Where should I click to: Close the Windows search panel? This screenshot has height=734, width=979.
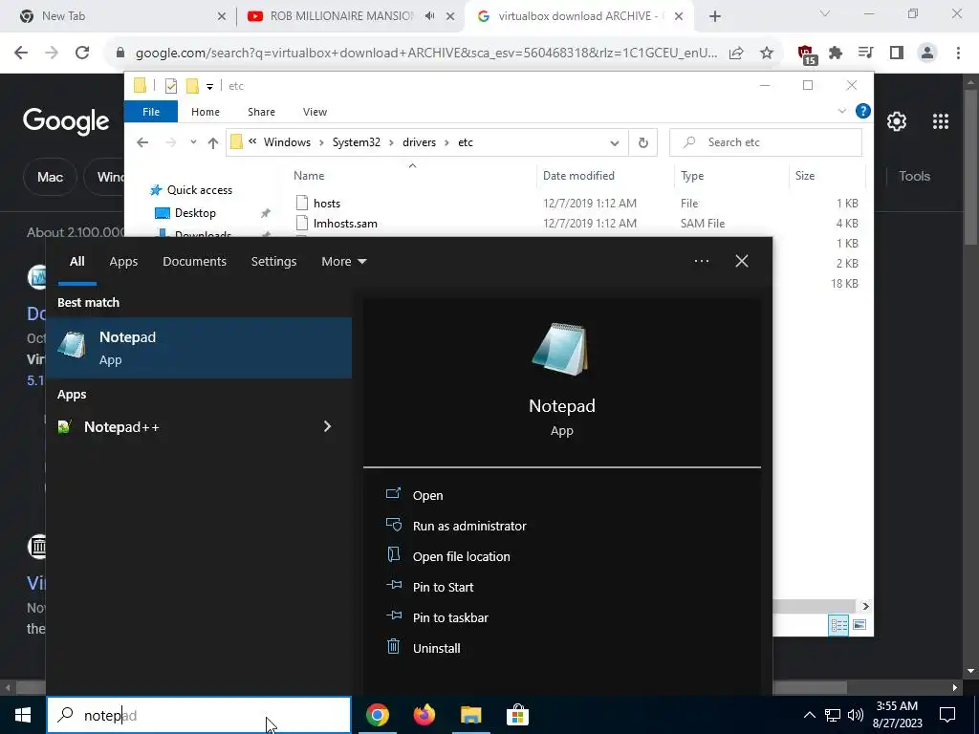click(x=742, y=261)
